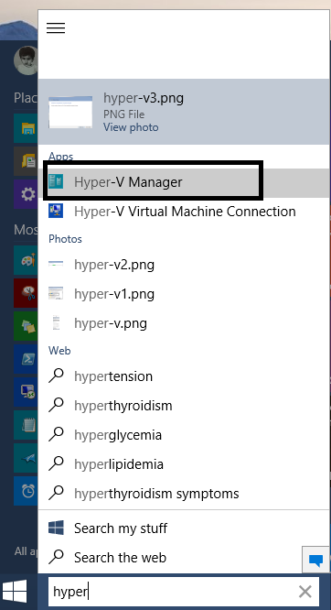Open Hyper-V Virtual Machine Connection
331x610 pixels.
(x=184, y=212)
